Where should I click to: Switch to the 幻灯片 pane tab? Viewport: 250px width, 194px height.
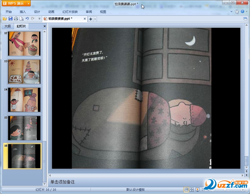pos(21,26)
